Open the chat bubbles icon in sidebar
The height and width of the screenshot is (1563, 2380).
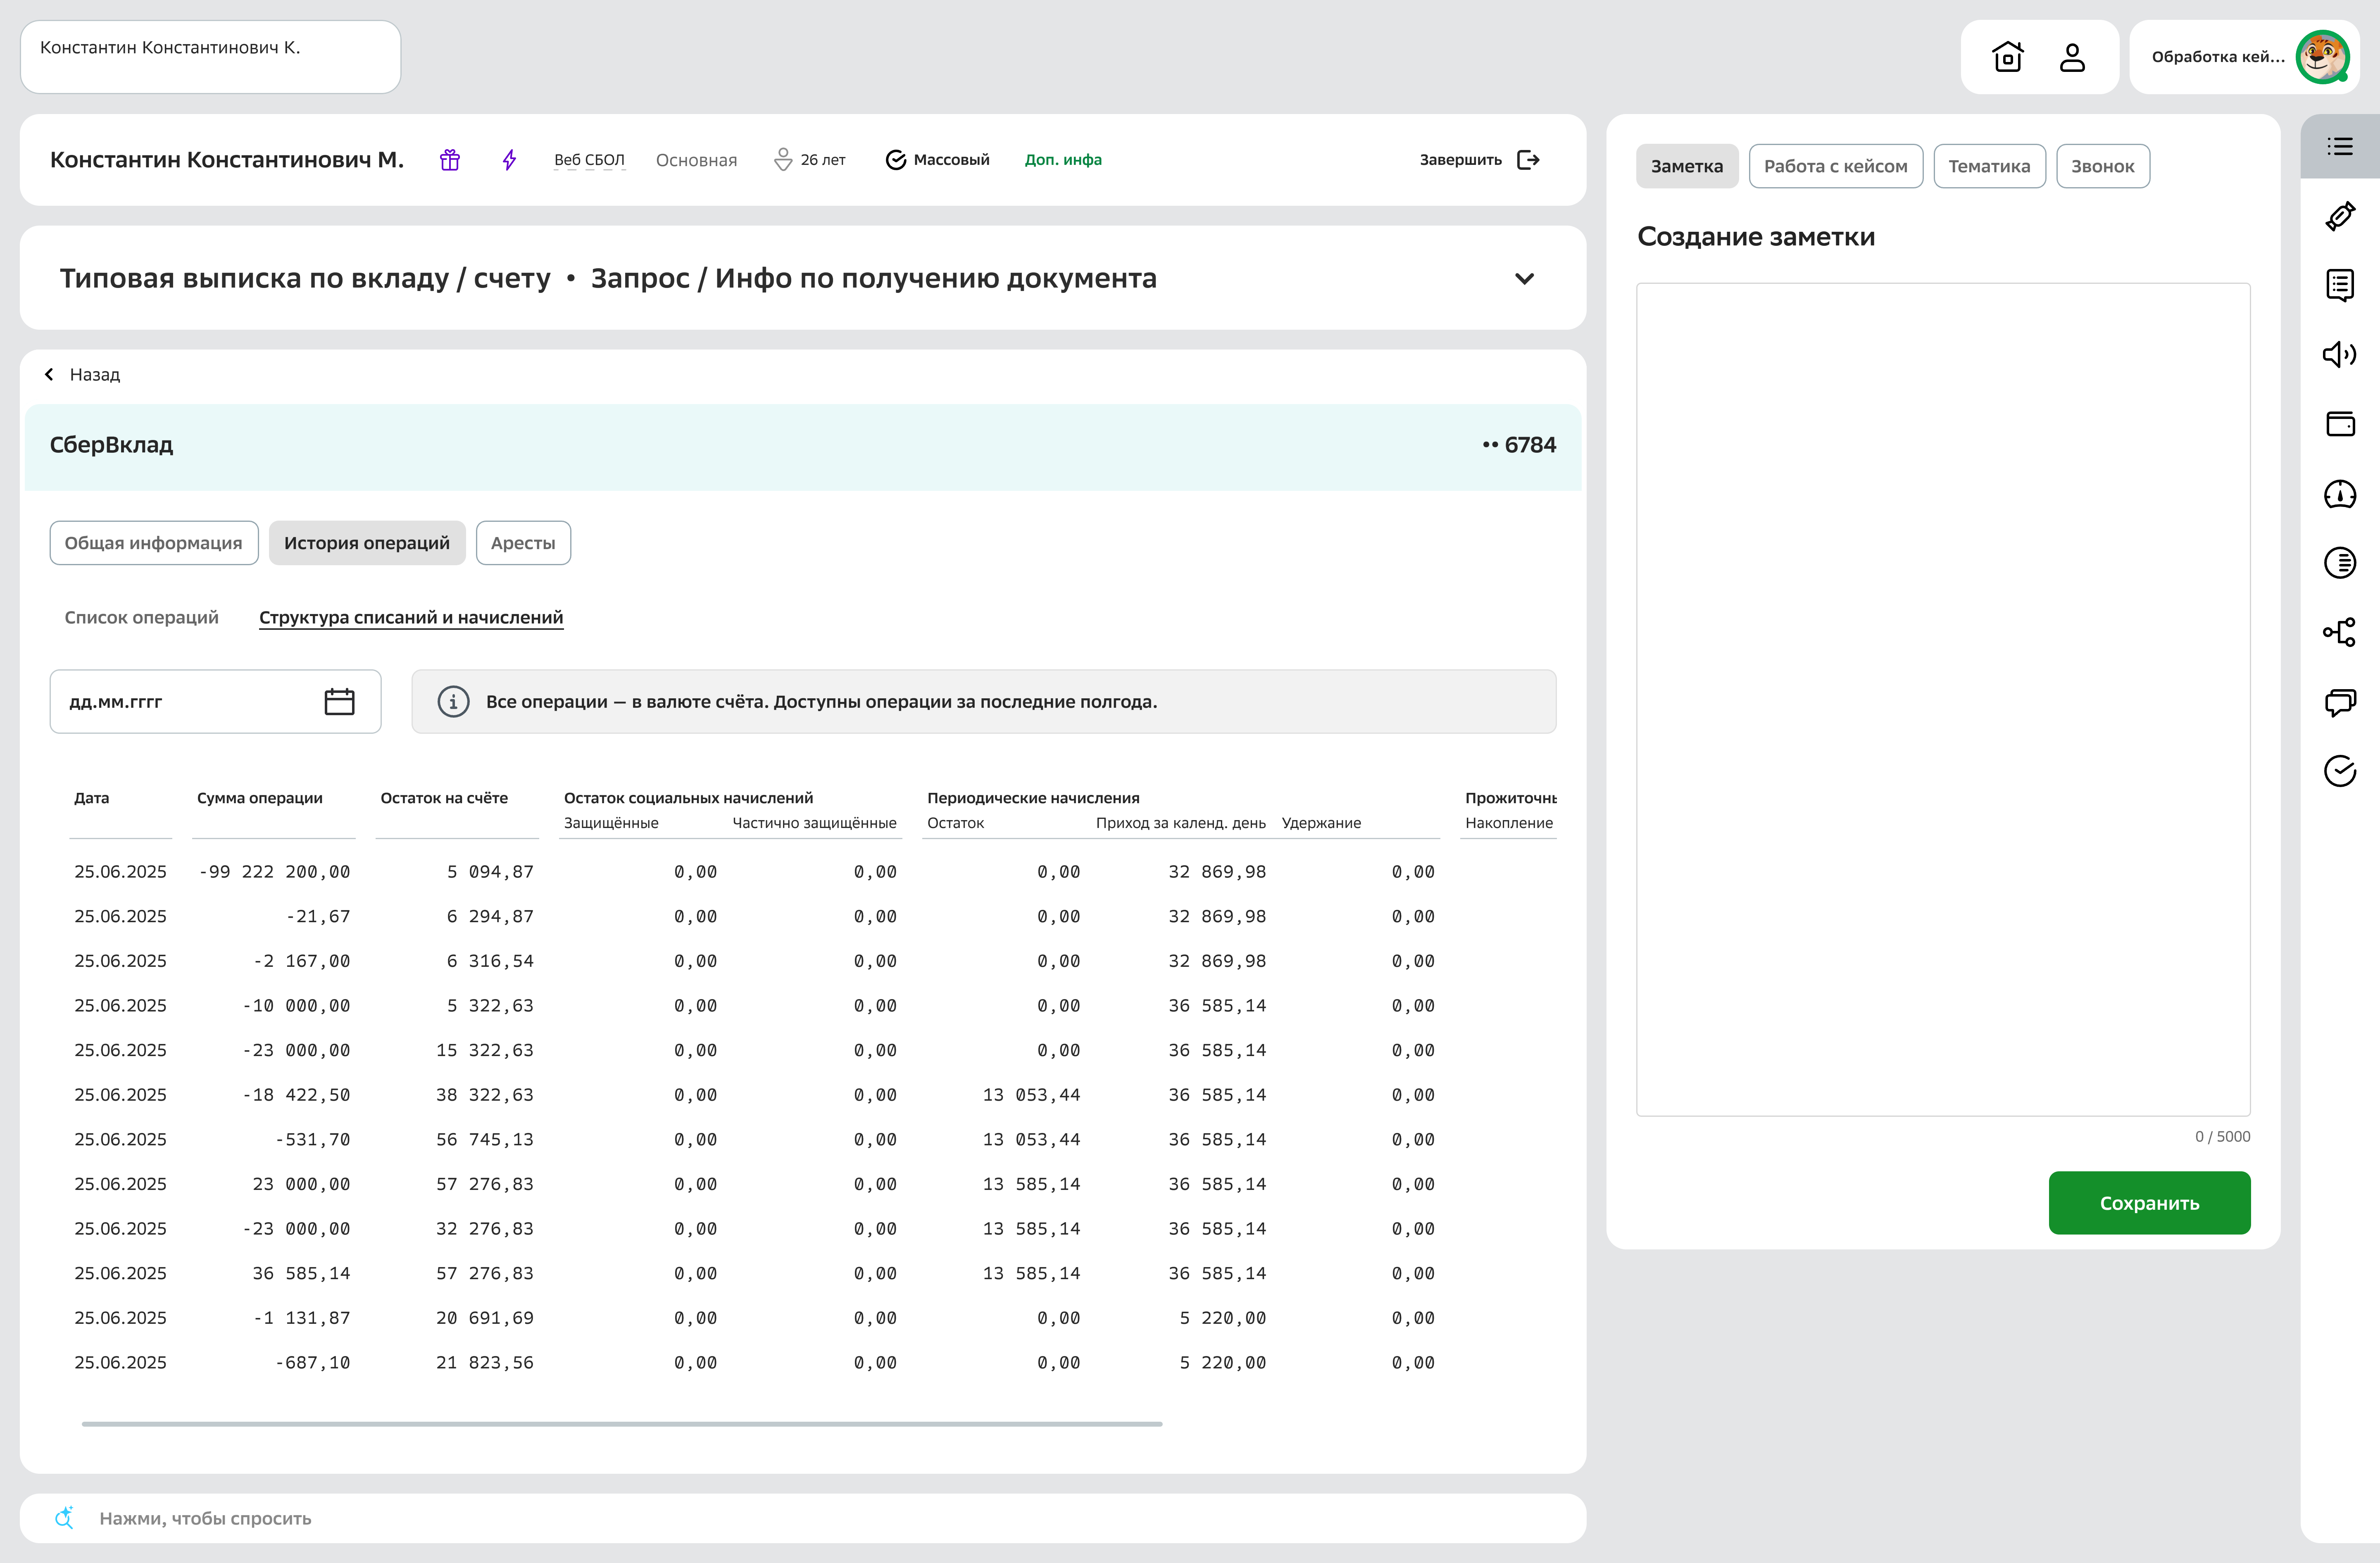(2339, 702)
